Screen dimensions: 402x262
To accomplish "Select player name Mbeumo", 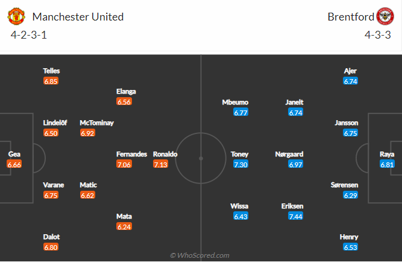I will [235, 102].
